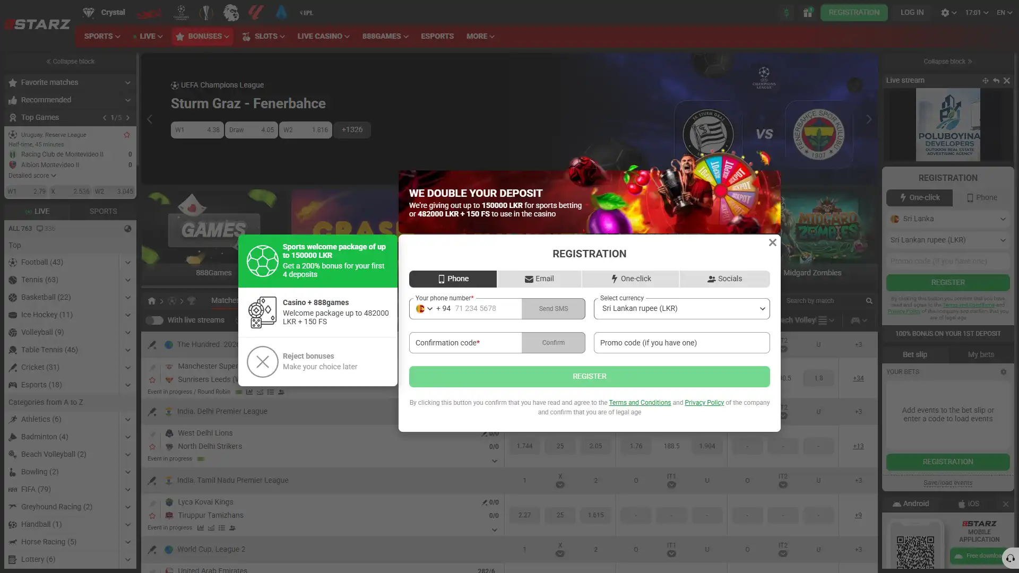Open the Crystal diamond icon

(89, 12)
